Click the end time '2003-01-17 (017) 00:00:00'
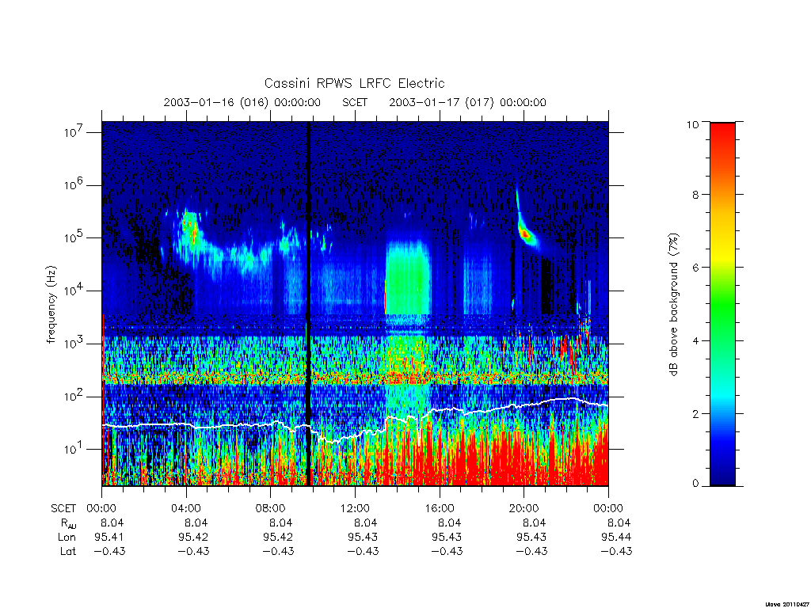The height and width of the screenshot is (608, 811). tap(467, 102)
